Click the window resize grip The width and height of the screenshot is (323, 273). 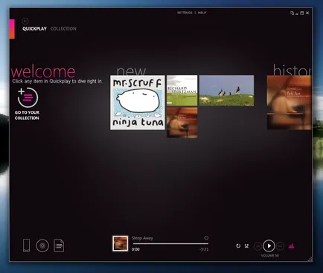pyautogui.click(x=310, y=260)
